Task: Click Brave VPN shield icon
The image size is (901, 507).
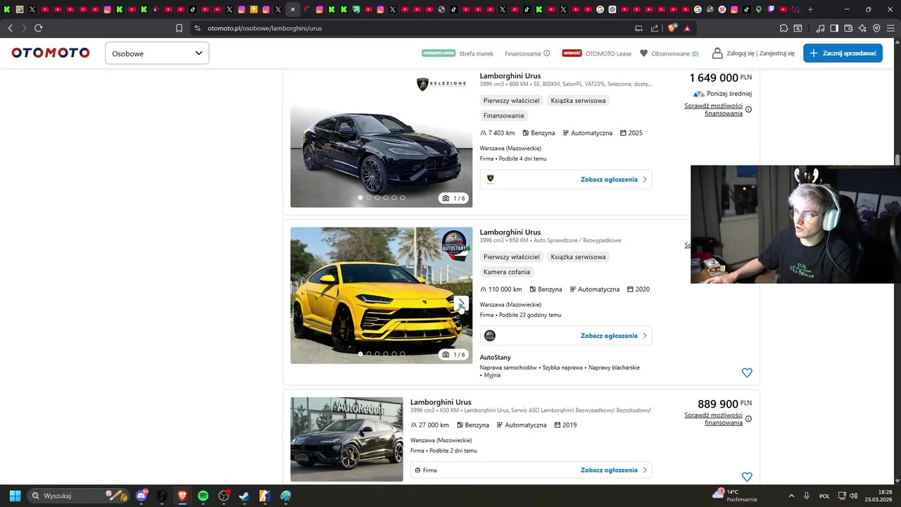Action: pos(876,28)
